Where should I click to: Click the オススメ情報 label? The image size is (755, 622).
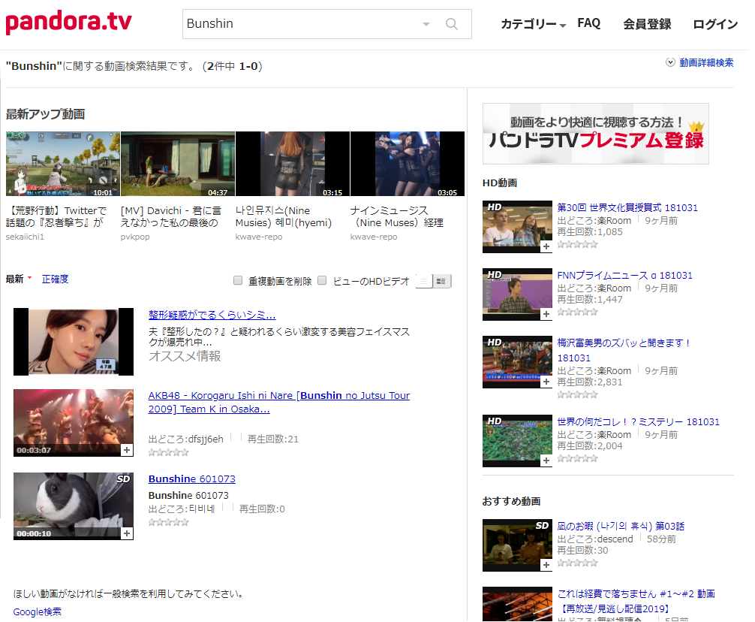185,356
